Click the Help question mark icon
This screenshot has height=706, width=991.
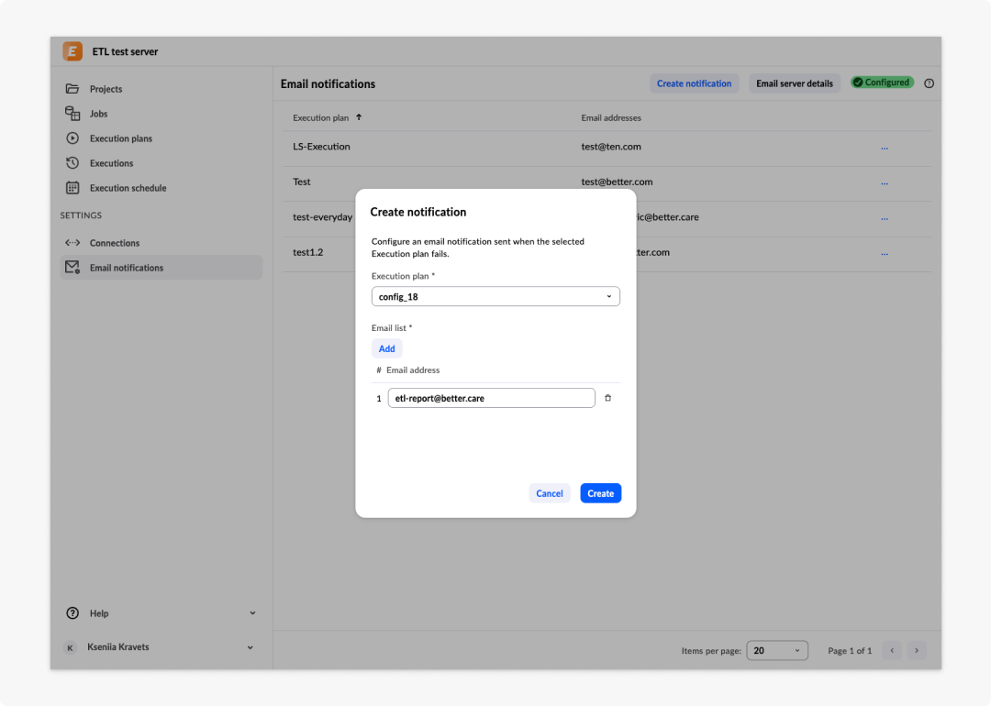click(x=72, y=613)
